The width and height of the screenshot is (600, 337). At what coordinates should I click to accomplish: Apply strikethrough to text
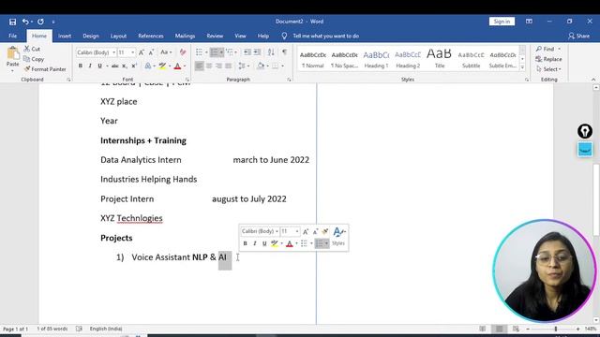[114, 66]
